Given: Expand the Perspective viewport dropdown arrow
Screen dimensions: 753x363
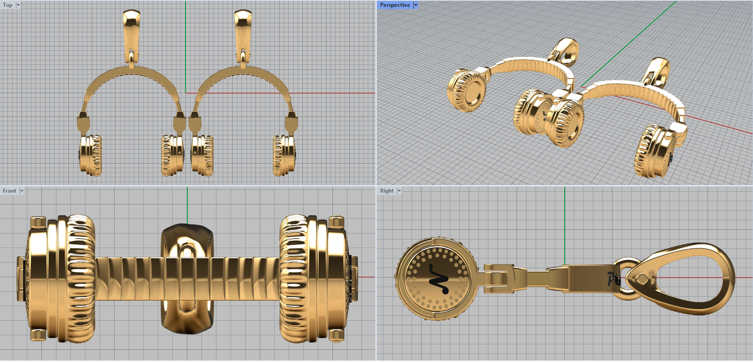Looking at the screenshot, I should (x=416, y=5).
